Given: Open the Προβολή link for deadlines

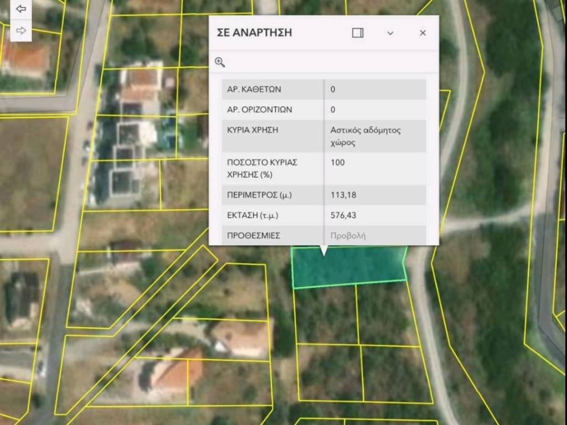Looking at the screenshot, I should click(348, 236).
